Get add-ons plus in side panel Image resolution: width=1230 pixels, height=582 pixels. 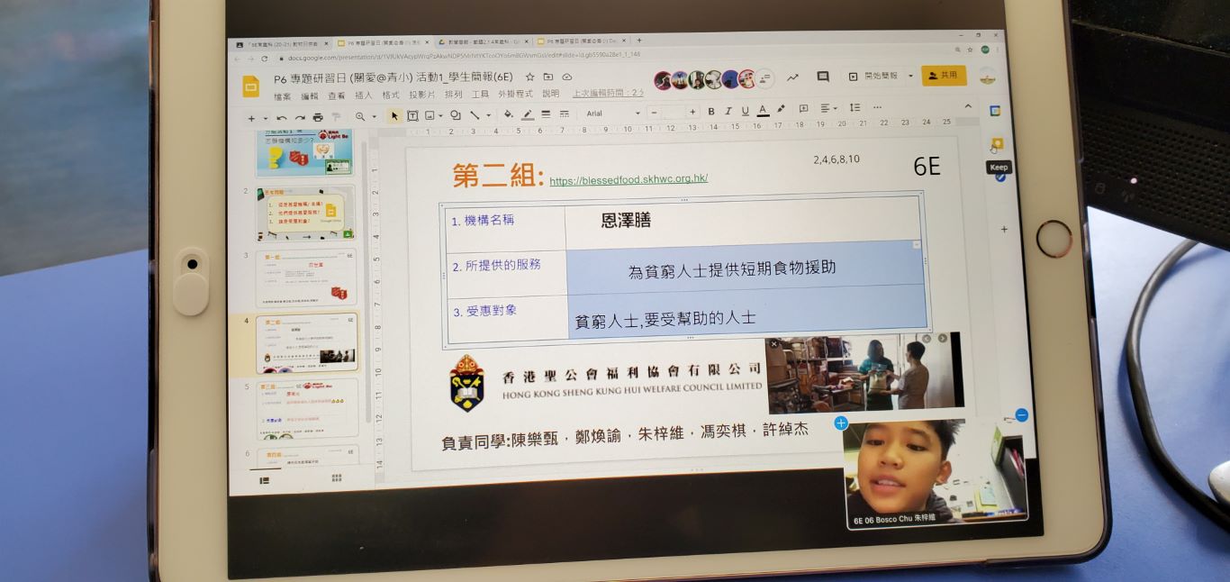1005,229
